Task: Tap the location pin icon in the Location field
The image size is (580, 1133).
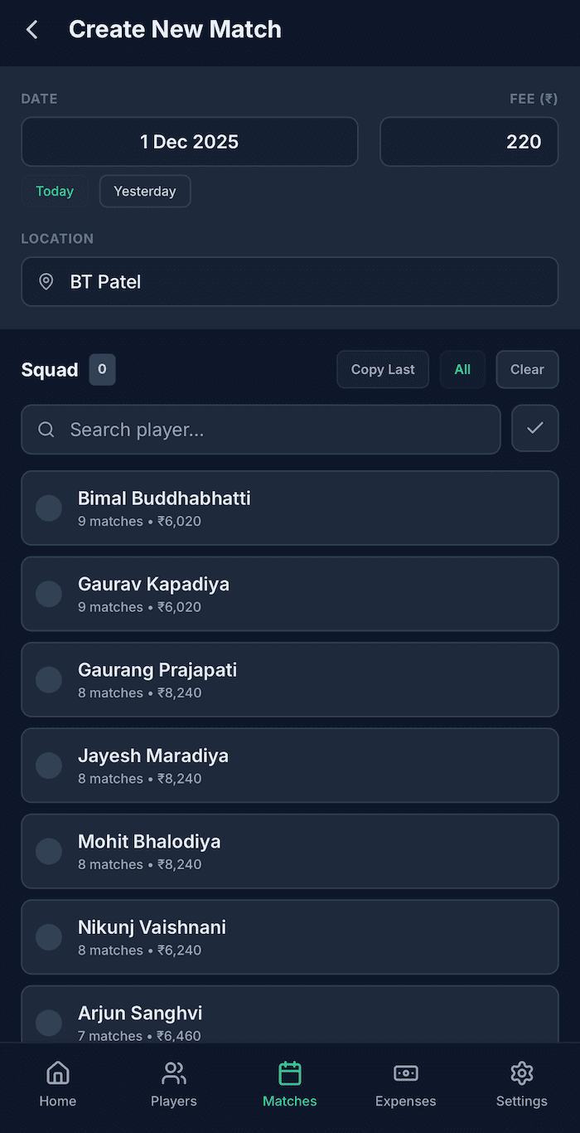Action: click(x=46, y=281)
